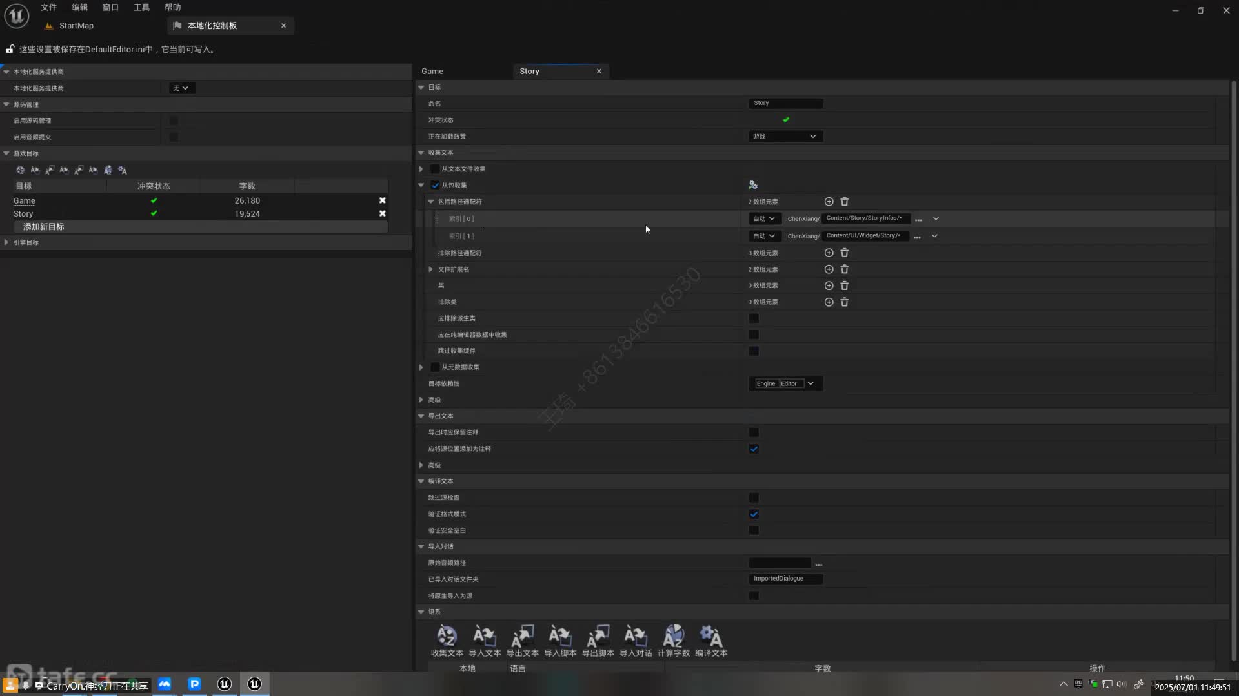The height and width of the screenshot is (696, 1239).
Task: Expand the 文件扩展名 array row
Action: click(430, 269)
